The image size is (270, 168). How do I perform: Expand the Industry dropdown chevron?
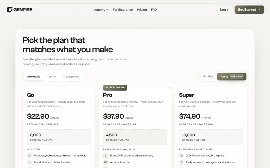108,10
